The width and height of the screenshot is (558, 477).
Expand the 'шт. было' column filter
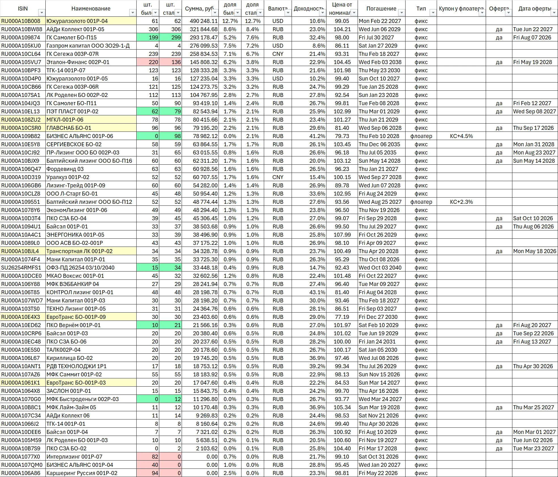(155, 13)
